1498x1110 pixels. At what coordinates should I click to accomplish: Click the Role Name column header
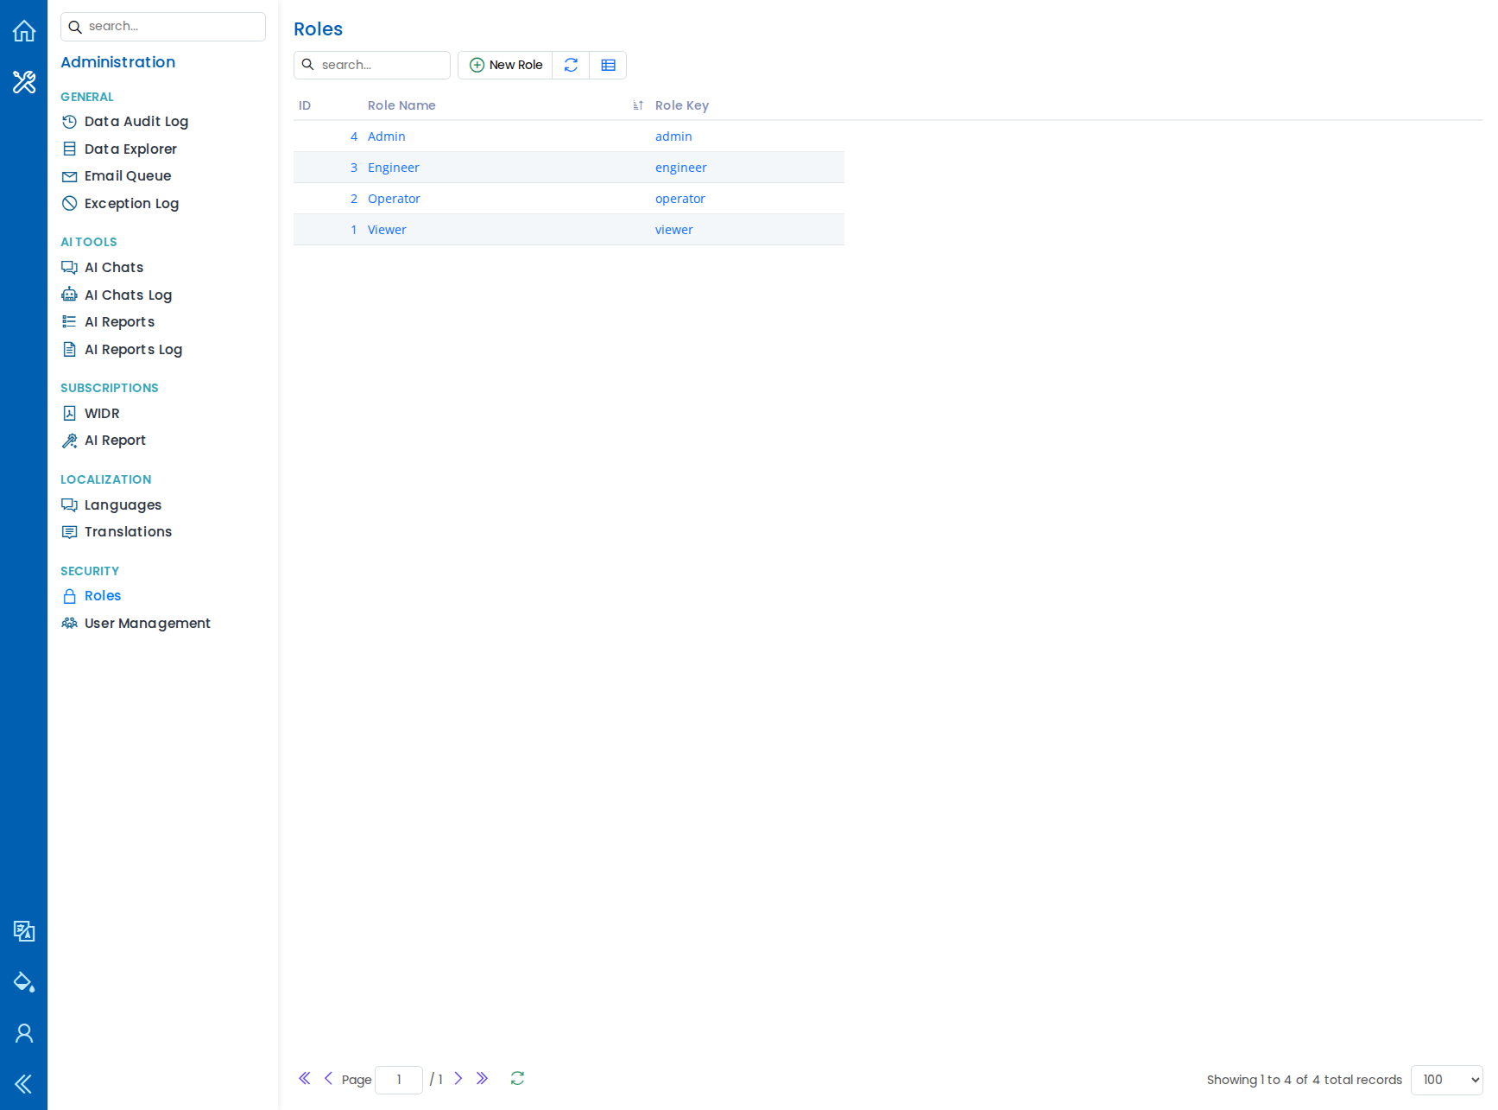click(x=401, y=105)
